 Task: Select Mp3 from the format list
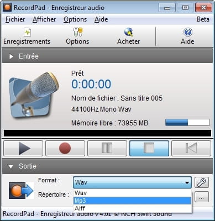132,201
